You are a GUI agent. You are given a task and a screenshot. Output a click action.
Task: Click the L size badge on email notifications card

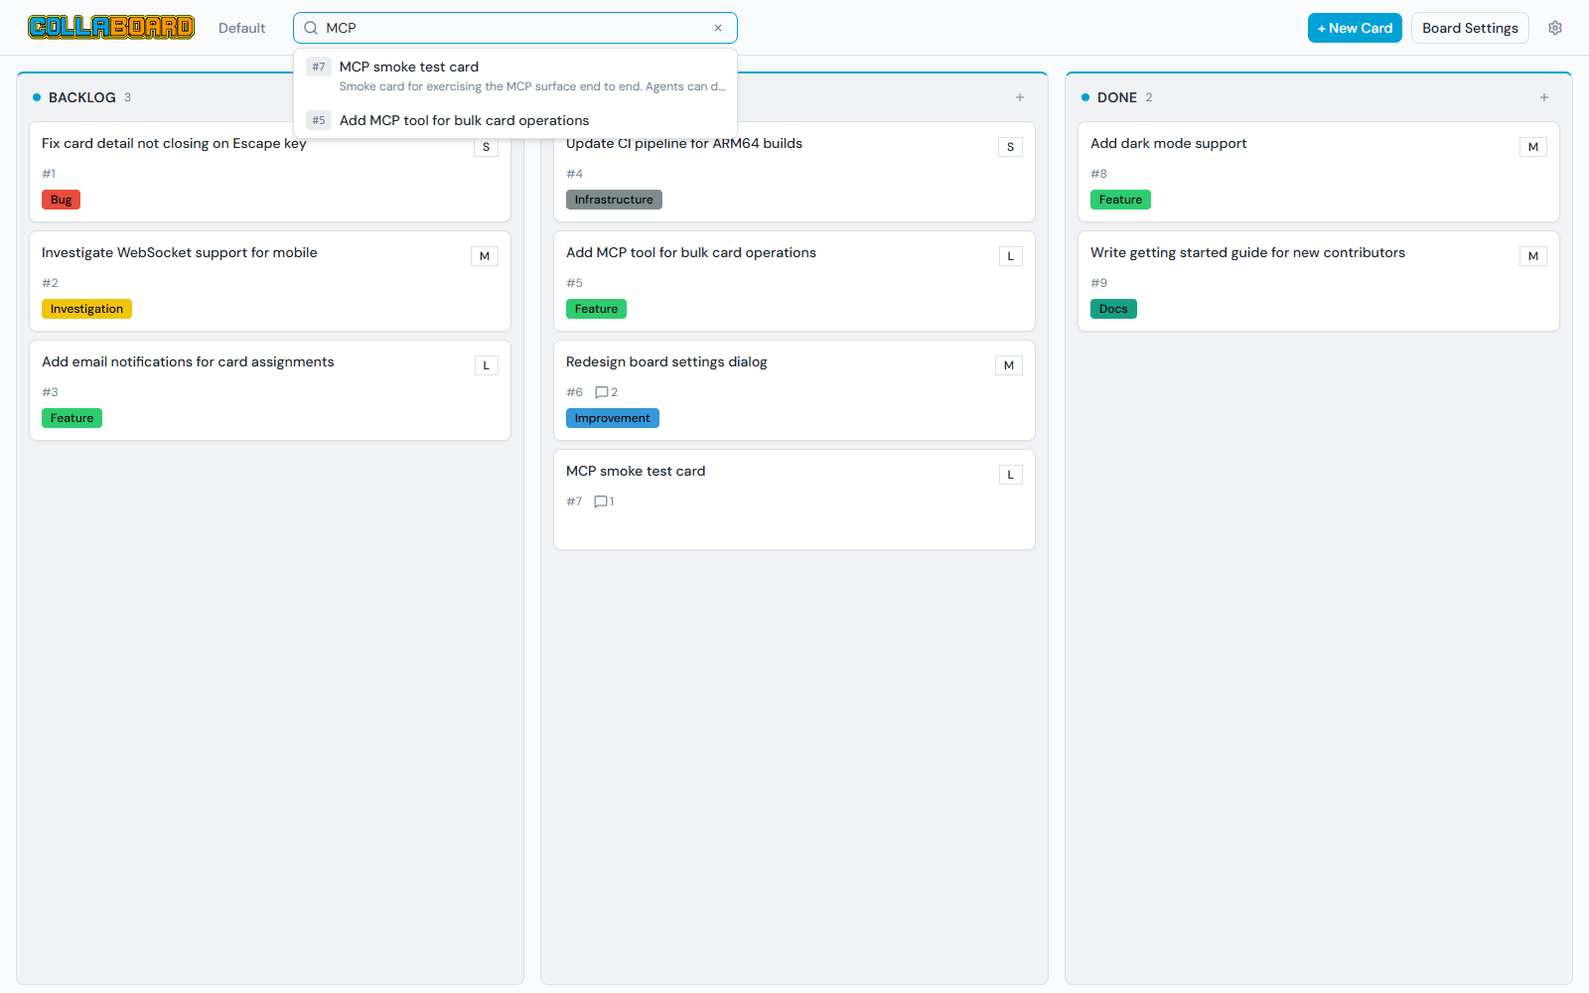click(x=487, y=365)
